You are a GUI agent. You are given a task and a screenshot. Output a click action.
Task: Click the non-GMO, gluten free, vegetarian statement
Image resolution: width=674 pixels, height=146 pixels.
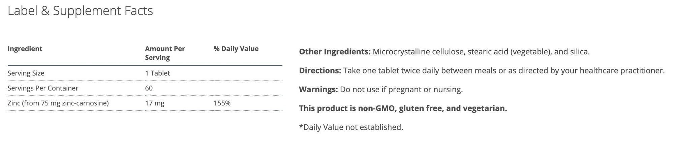tap(403, 108)
